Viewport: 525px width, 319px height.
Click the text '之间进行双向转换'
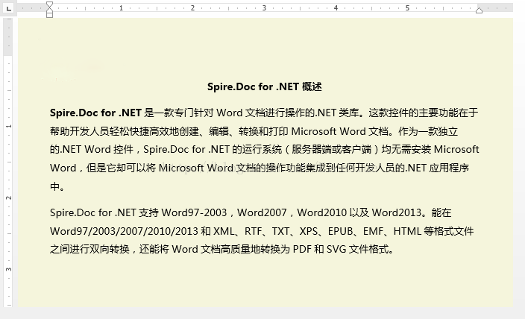click(89, 250)
